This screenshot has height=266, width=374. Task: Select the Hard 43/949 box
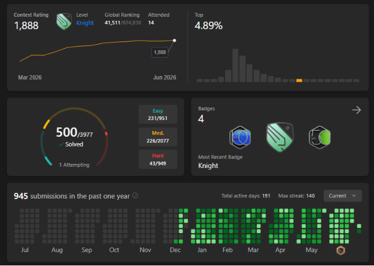click(158, 159)
